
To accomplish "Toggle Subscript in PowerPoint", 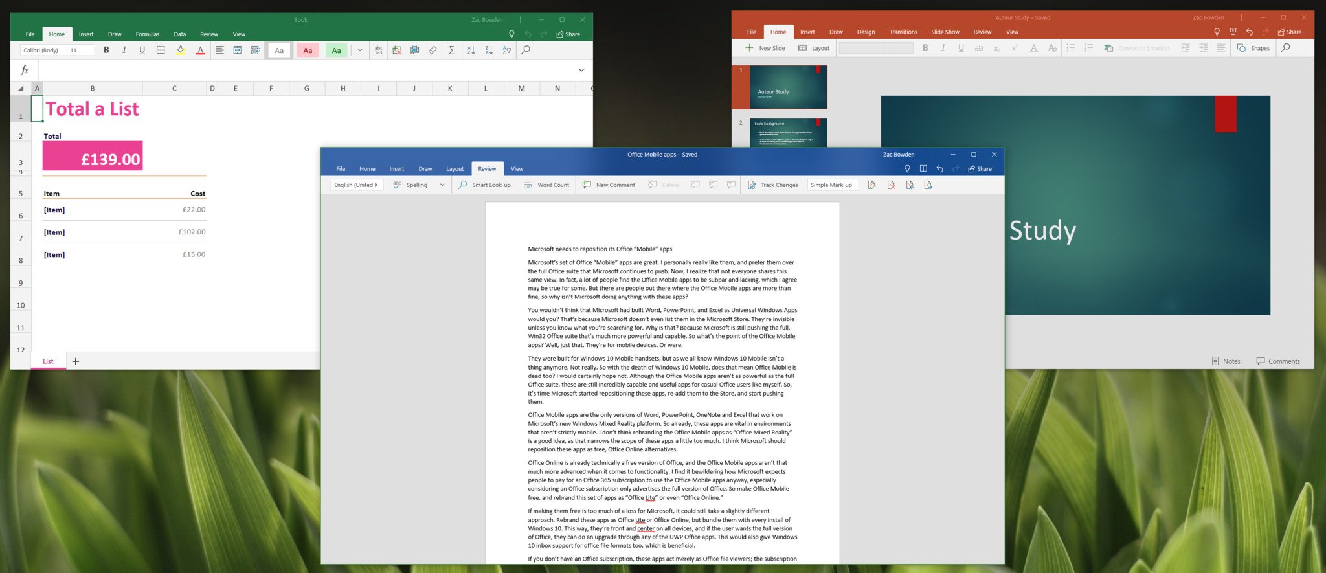I will [x=997, y=48].
